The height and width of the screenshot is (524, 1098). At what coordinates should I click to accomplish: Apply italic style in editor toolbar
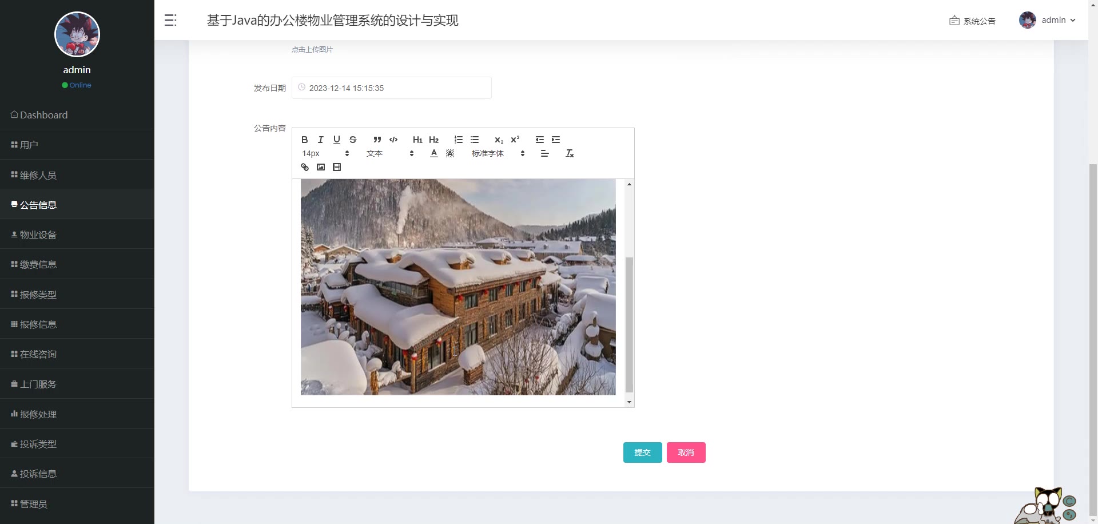coord(321,140)
